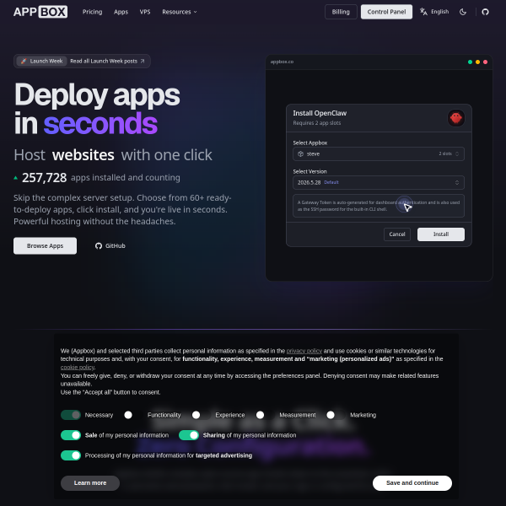
Task: Click Save and continue
Action: 412,483
